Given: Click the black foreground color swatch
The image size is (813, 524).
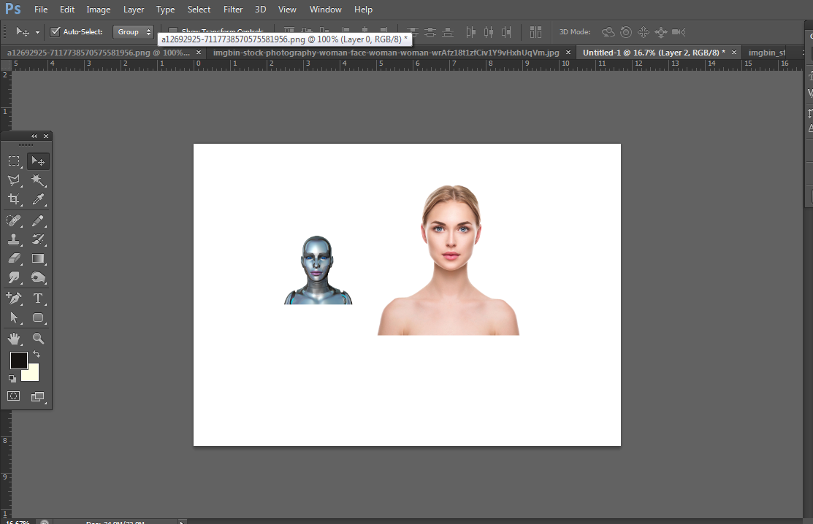Looking at the screenshot, I should (x=18, y=360).
